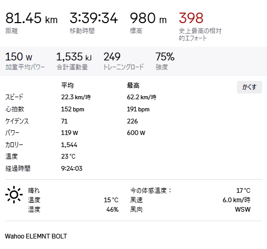Click the 3:39:34 moving time value
267x249 pixels.
(94, 18)
